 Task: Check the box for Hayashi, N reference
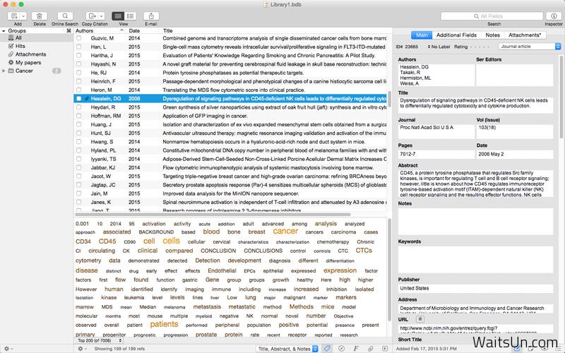[78, 64]
